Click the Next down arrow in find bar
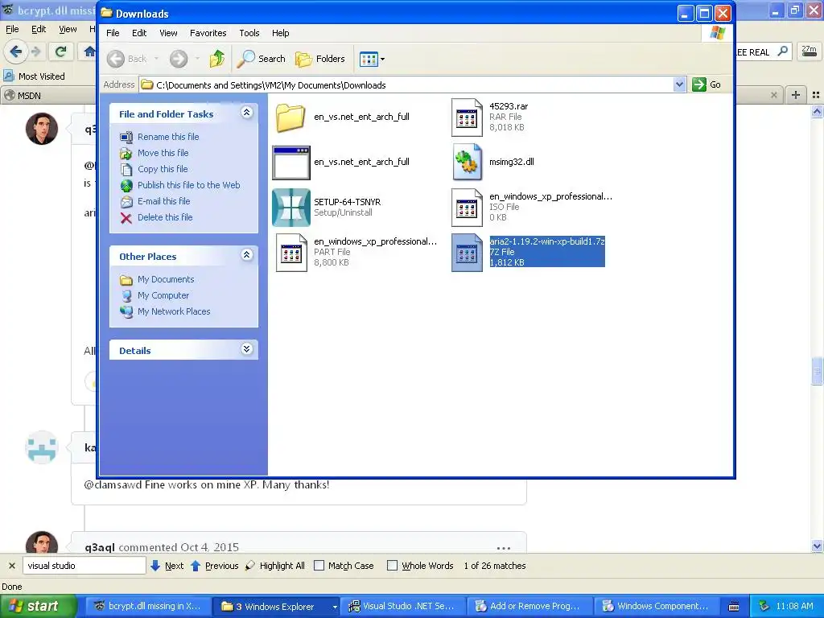Screen dimensions: 824x618 click(x=155, y=566)
